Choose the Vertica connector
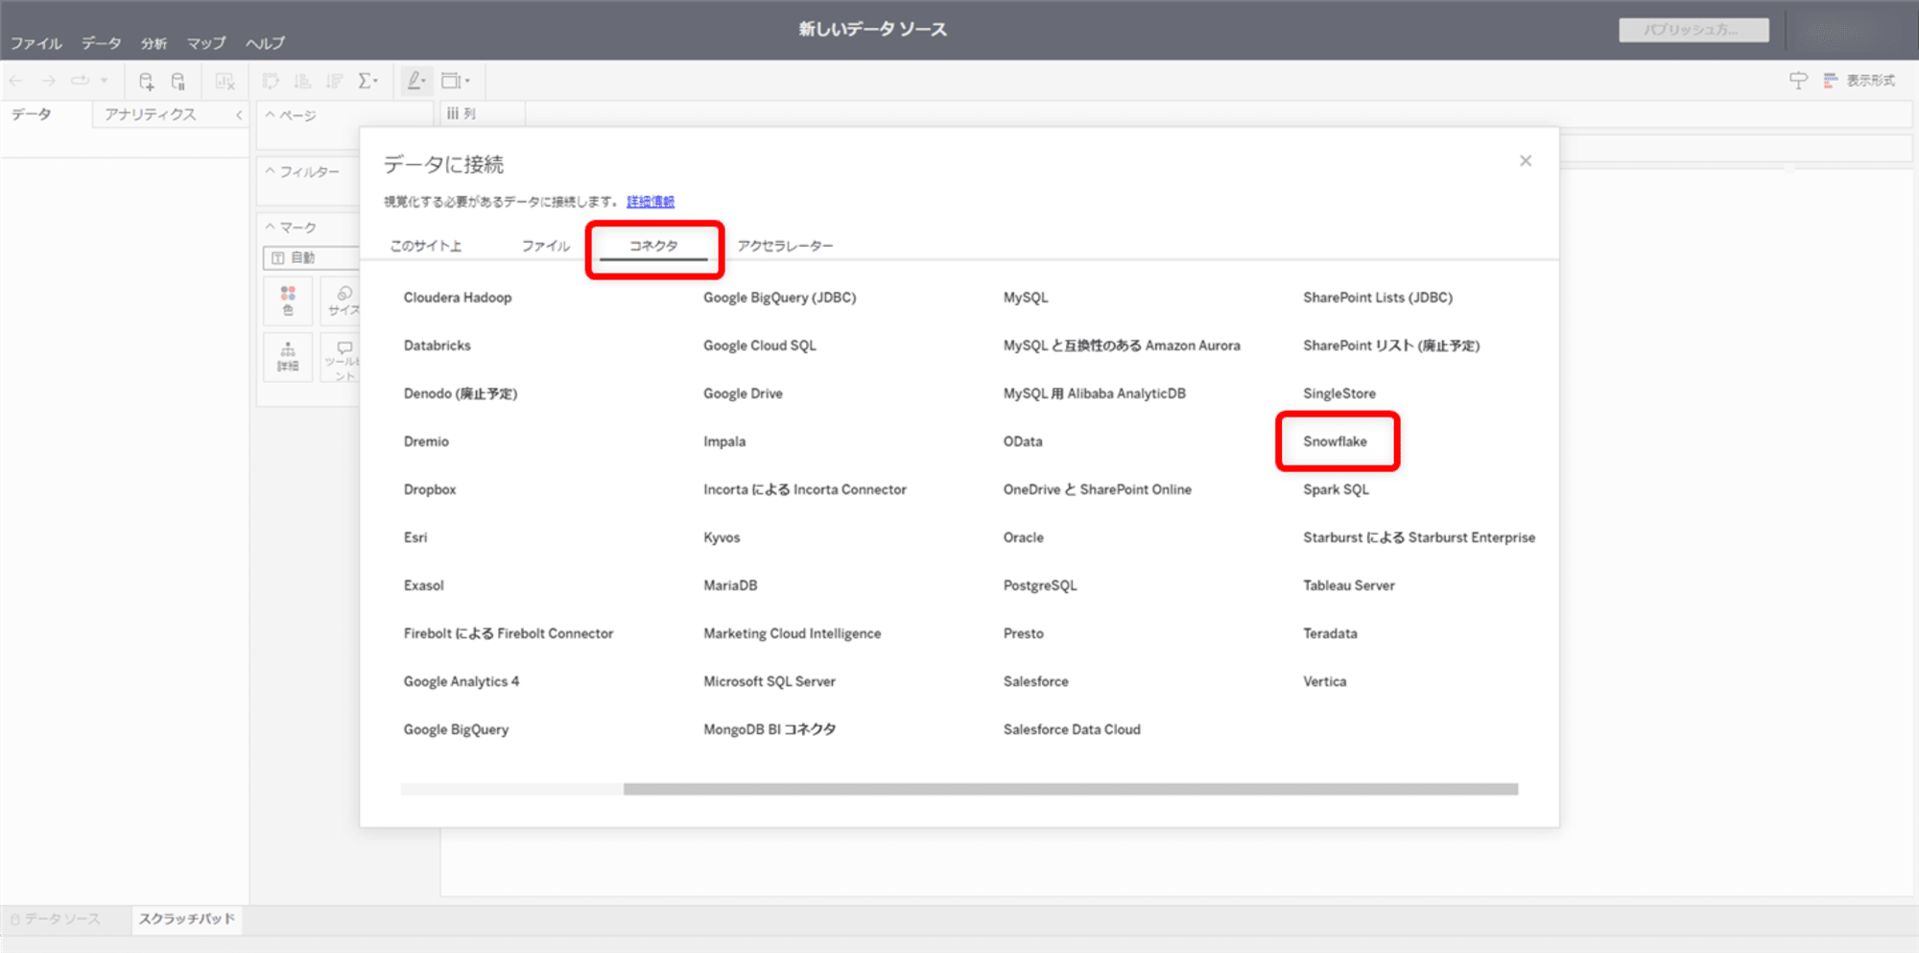 tap(1325, 681)
